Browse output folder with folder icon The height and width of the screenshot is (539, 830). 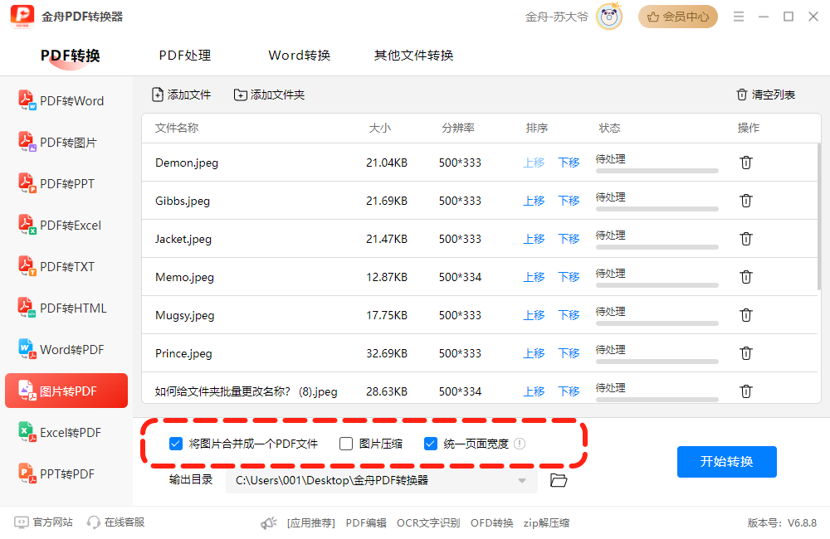click(559, 480)
